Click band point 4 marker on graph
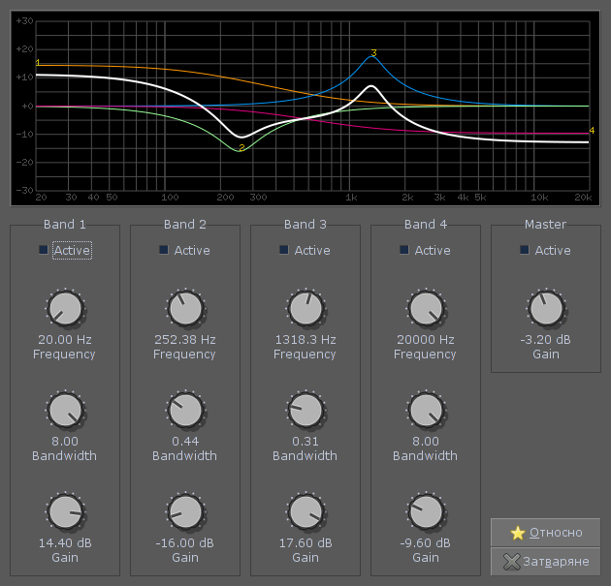Image resolution: width=611 pixels, height=586 pixels. coord(591,131)
